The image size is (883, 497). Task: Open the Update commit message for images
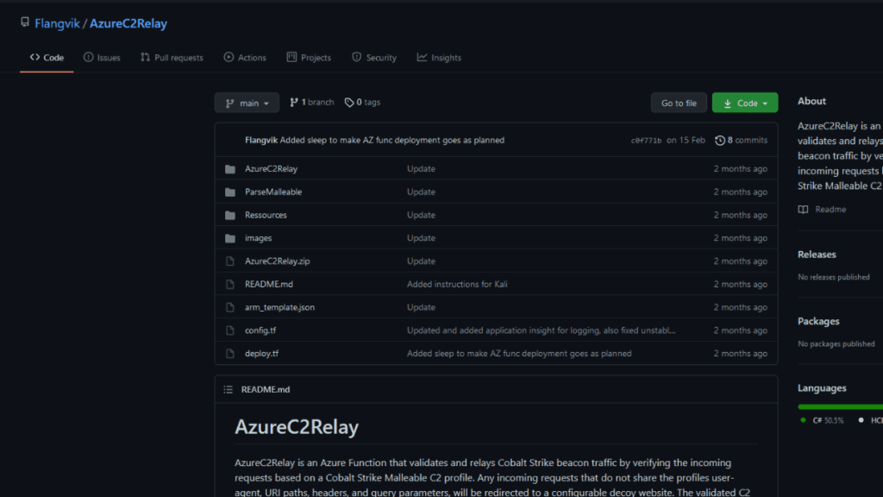coord(421,238)
